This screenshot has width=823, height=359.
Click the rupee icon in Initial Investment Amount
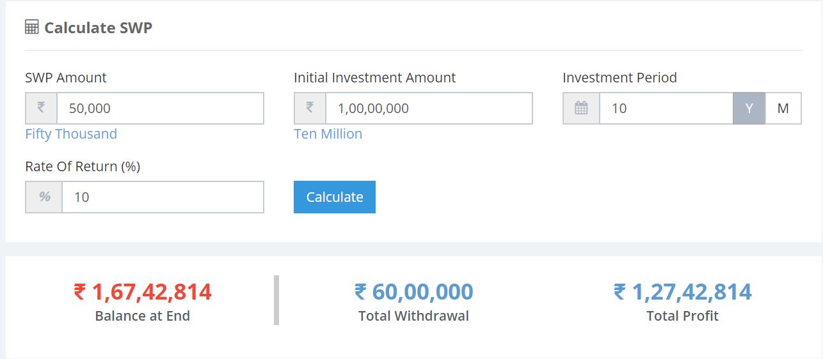point(310,108)
